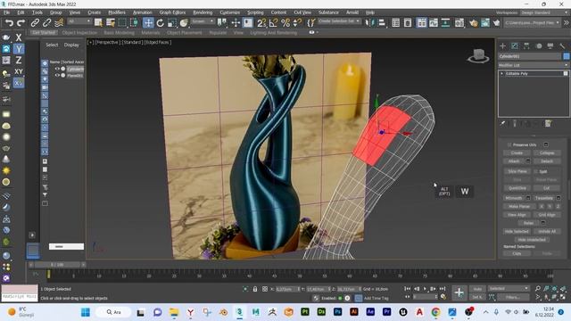
Task: Open the Display tab in command panel
Action: point(550,45)
